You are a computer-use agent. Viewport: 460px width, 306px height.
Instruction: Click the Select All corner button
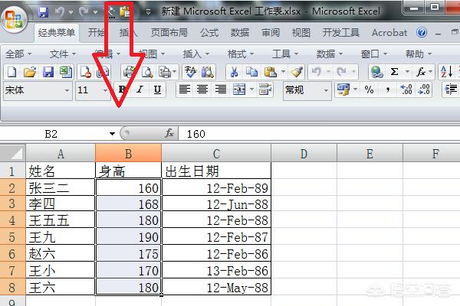(x=12, y=153)
